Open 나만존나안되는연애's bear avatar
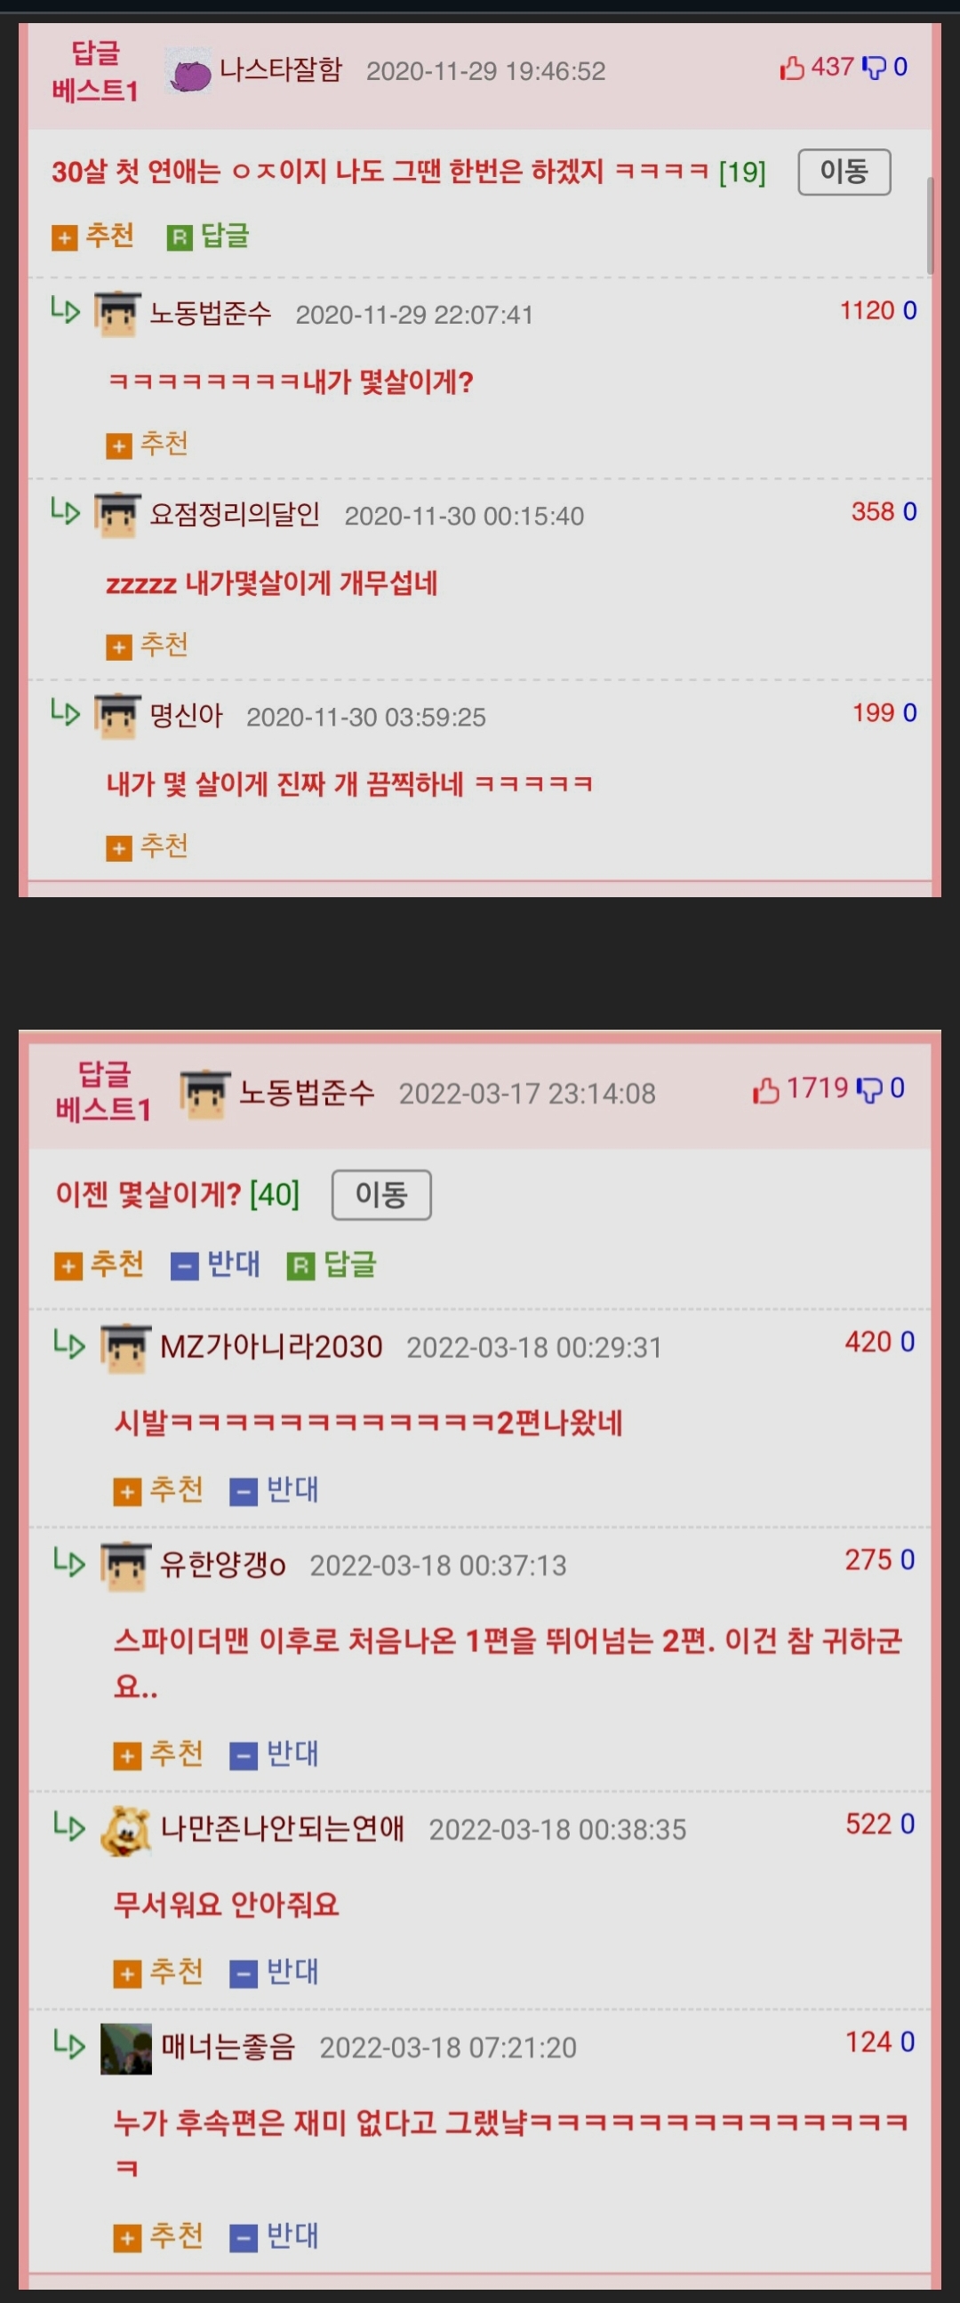Image resolution: width=960 pixels, height=2303 pixels. [x=125, y=1830]
